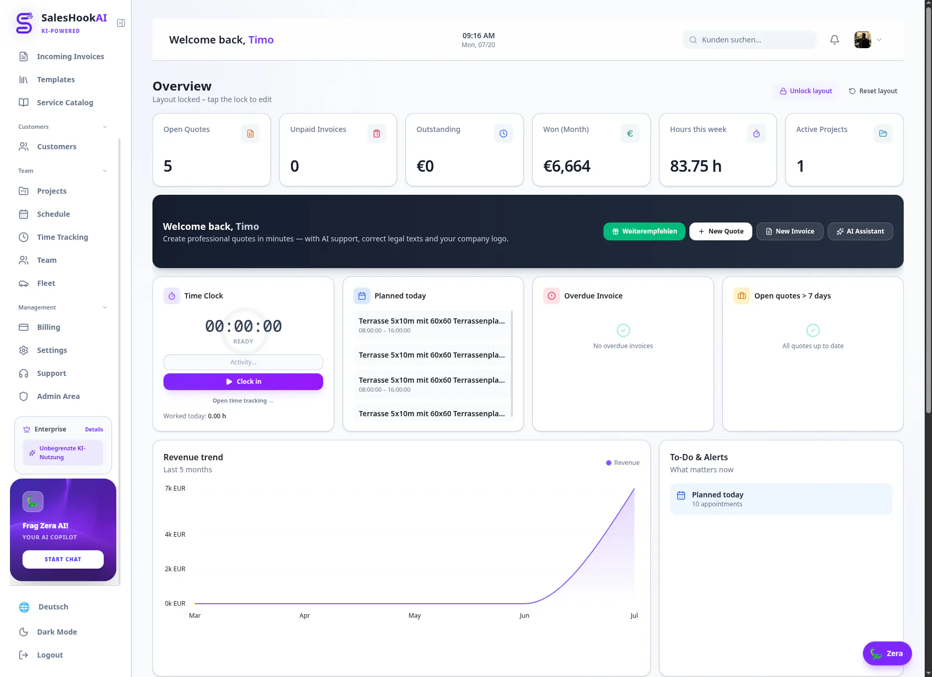Collapse the Team section header
932x677 pixels.
pyautogui.click(x=63, y=171)
